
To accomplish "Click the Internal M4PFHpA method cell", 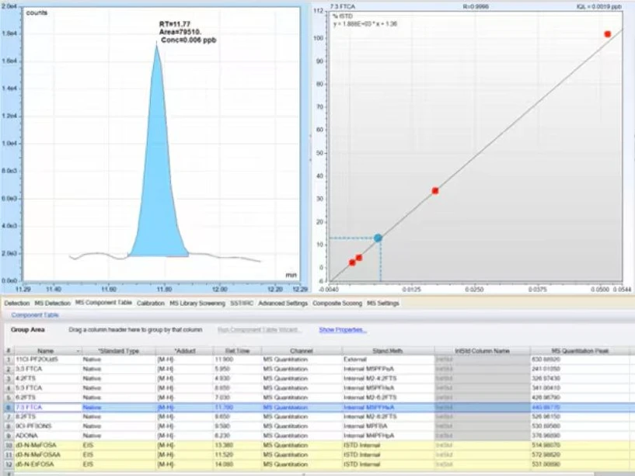I will point(388,436).
